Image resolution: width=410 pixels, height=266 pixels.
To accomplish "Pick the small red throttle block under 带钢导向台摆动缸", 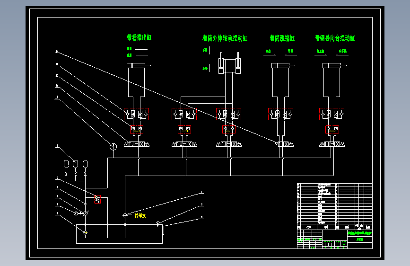I will [332, 129].
